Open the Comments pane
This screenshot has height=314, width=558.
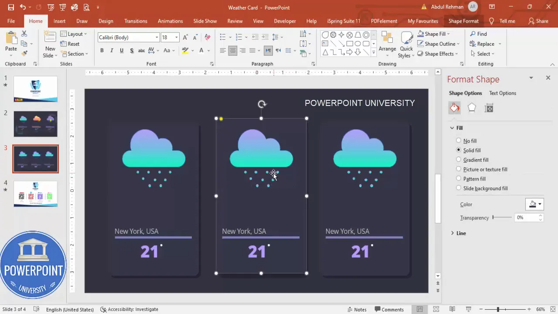tap(389, 309)
